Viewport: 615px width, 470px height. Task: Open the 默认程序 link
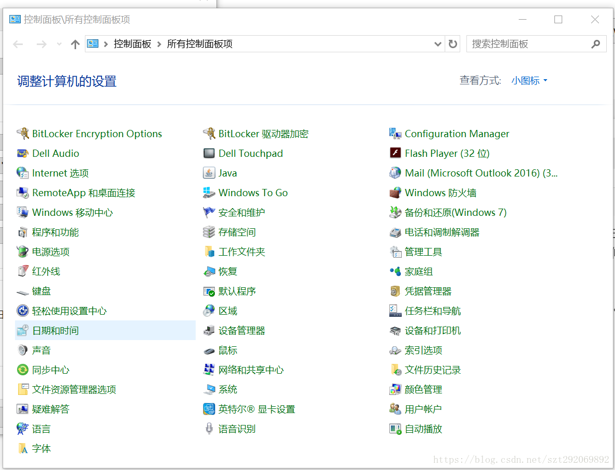pyautogui.click(x=237, y=291)
